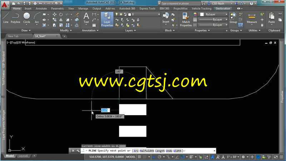Click the Match Properties tool
This screenshot has width=286, height=161.
[186, 20]
